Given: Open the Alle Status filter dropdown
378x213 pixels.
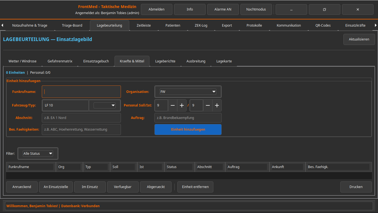Looking at the screenshot, I should (x=38, y=153).
